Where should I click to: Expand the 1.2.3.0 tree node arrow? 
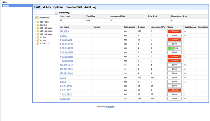[x=36, y=37]
